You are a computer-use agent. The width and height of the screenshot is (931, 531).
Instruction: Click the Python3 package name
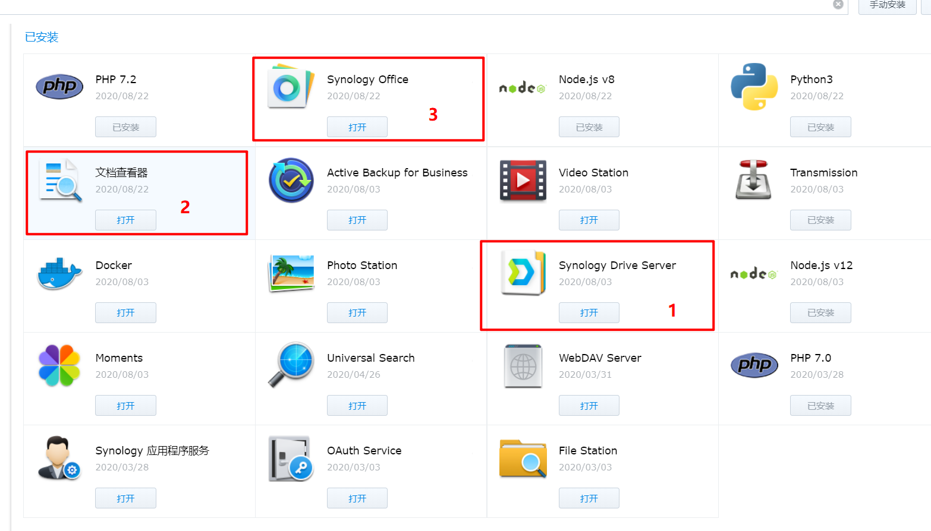point(812,80)
